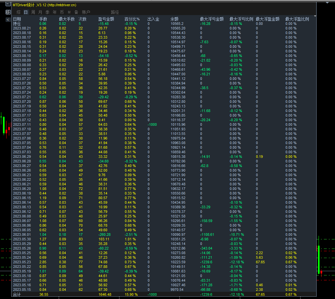Open the 周 weekly statistics tab
This screenshot has width=335, height=299.
coord(33,12)
